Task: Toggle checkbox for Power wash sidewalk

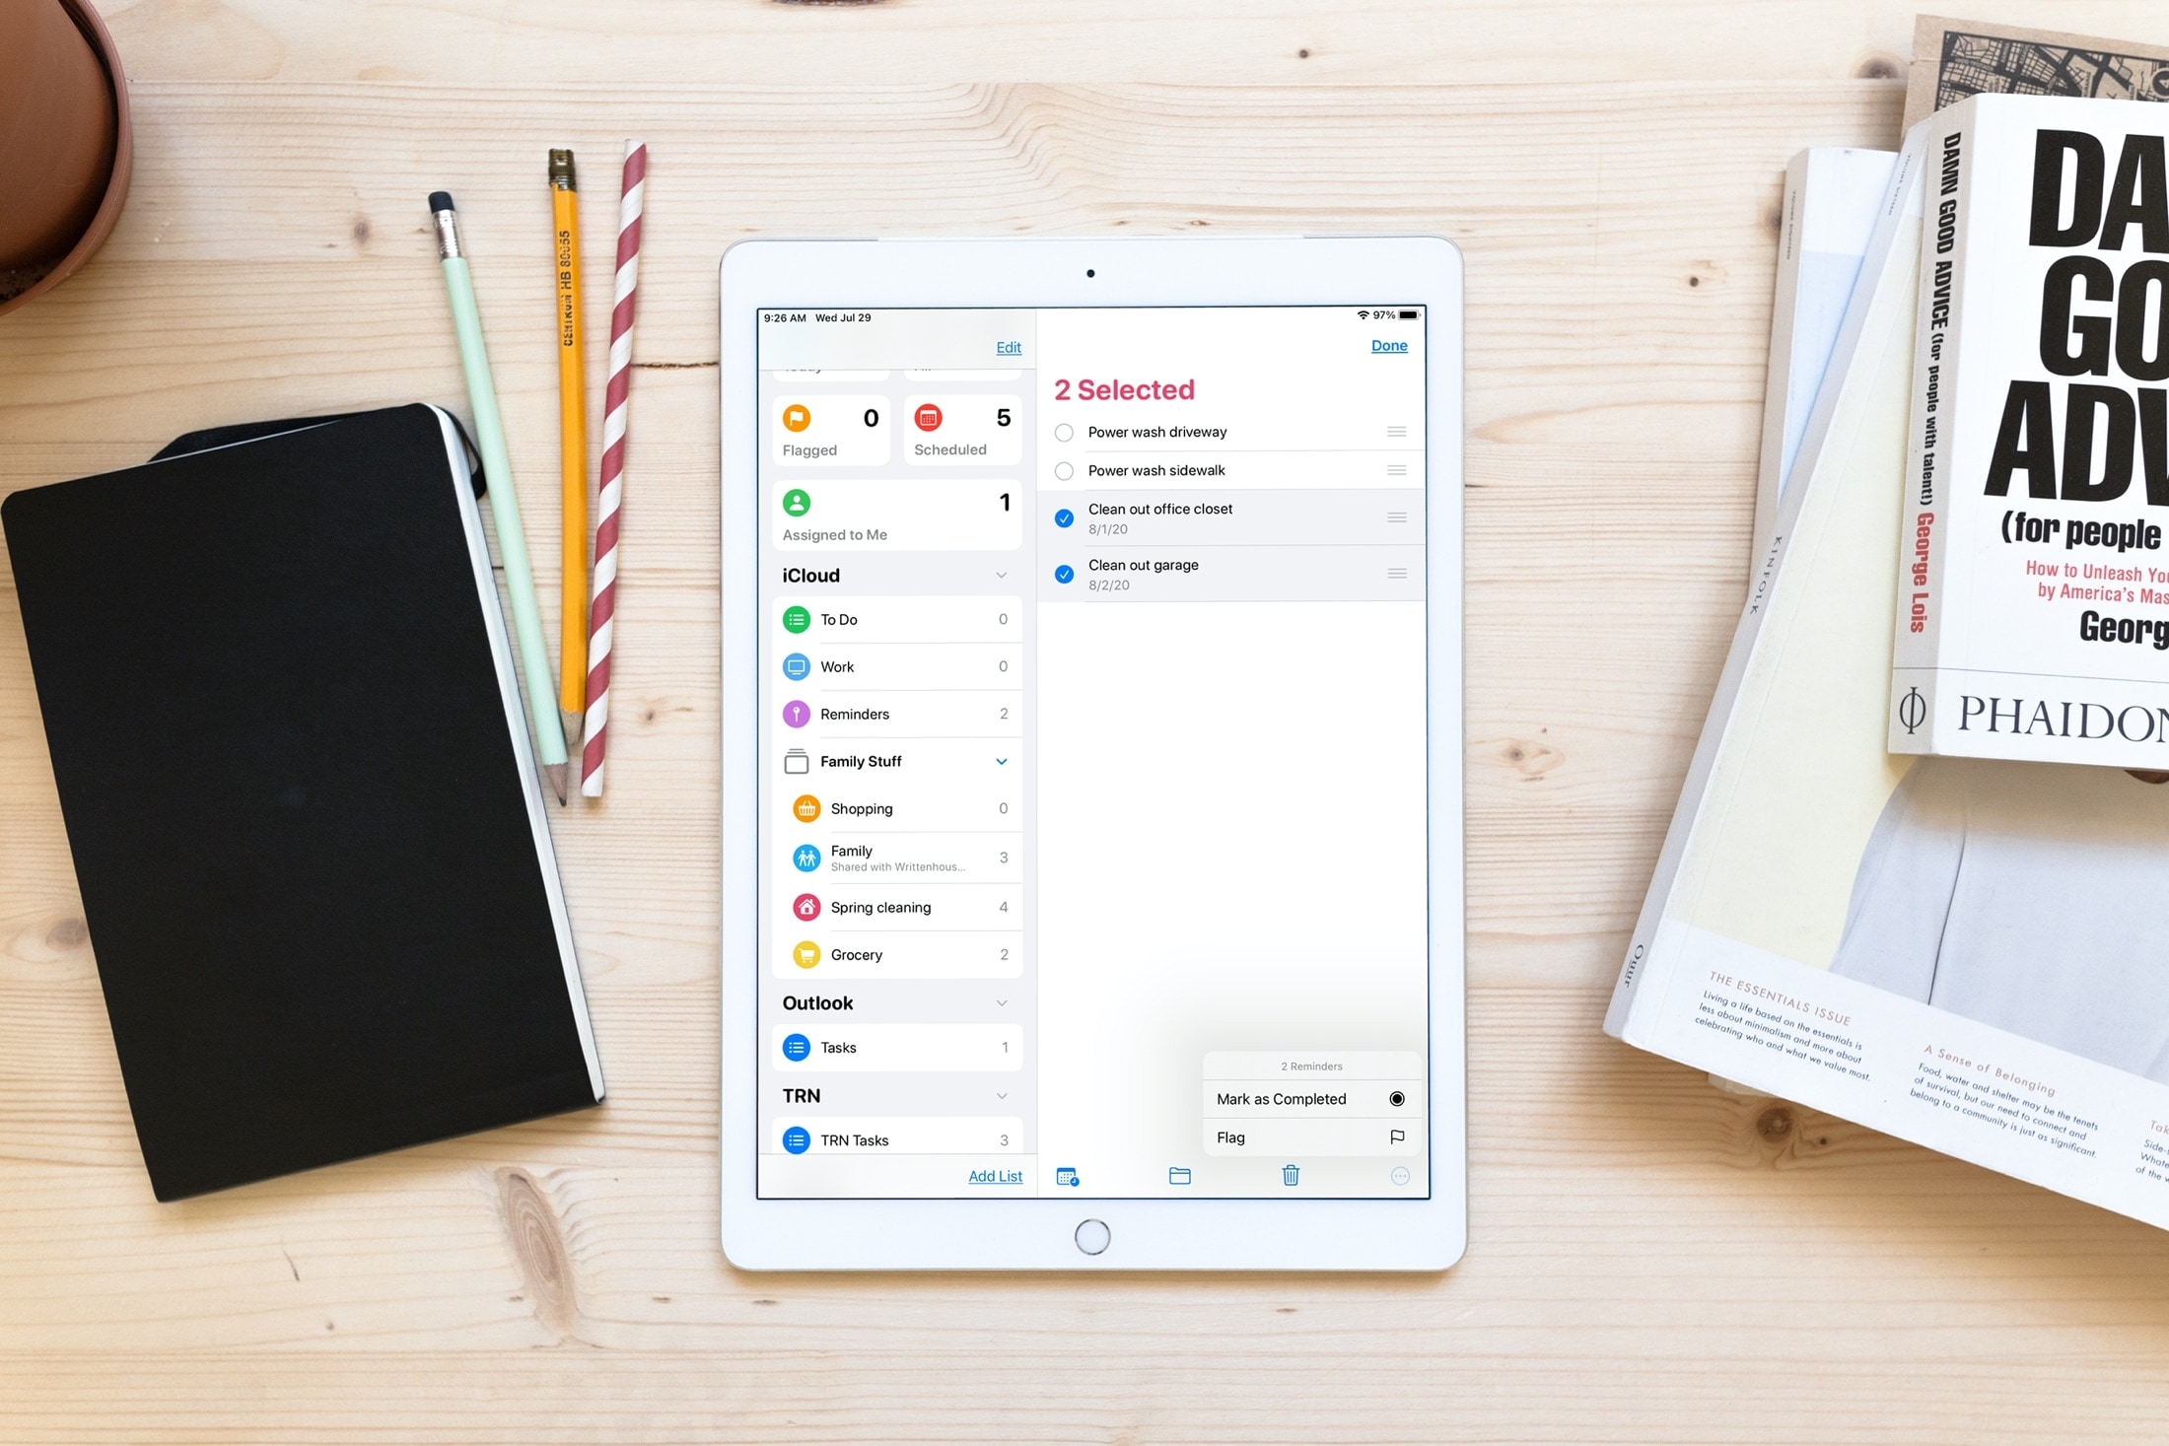Action: click(1062, 469)
